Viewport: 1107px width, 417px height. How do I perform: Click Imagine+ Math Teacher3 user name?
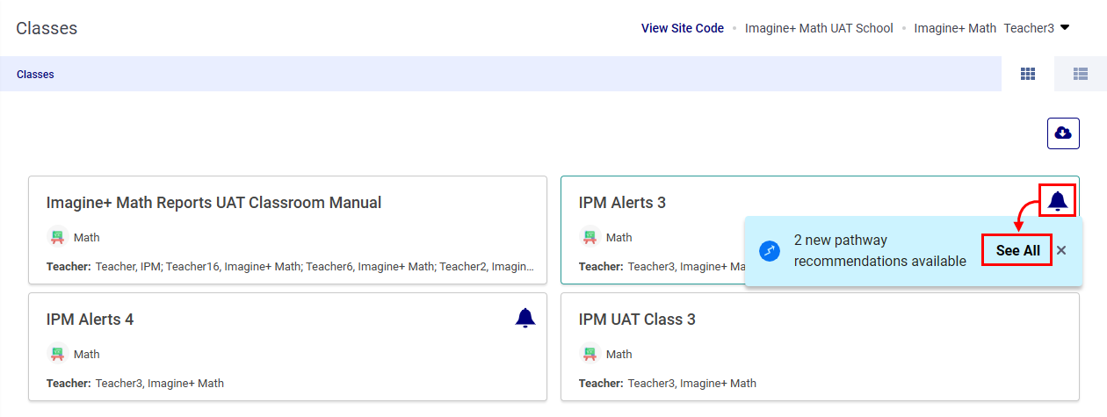click(984, 28)
